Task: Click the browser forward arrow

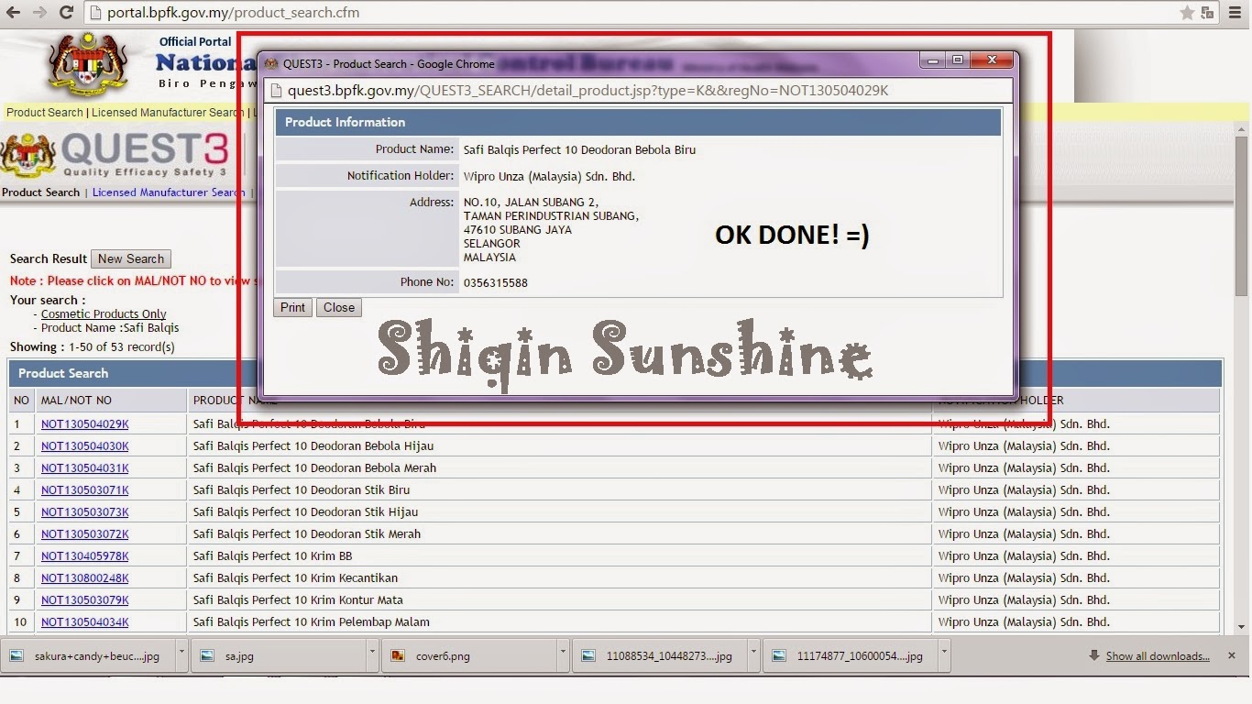Action: point(39,13)
